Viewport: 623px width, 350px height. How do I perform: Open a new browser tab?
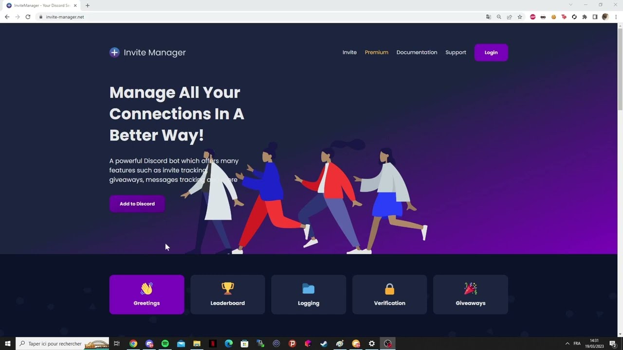coord(88,5)
